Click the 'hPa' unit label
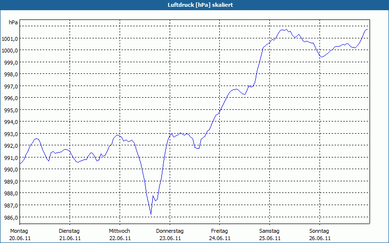Image resolution: width=389 pixels, height=243 pixels. click(x=13, y=22)
